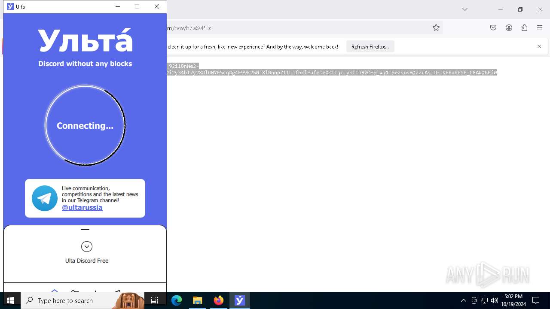
Task: Bookmark this page with the star icon
Action: 436,28
